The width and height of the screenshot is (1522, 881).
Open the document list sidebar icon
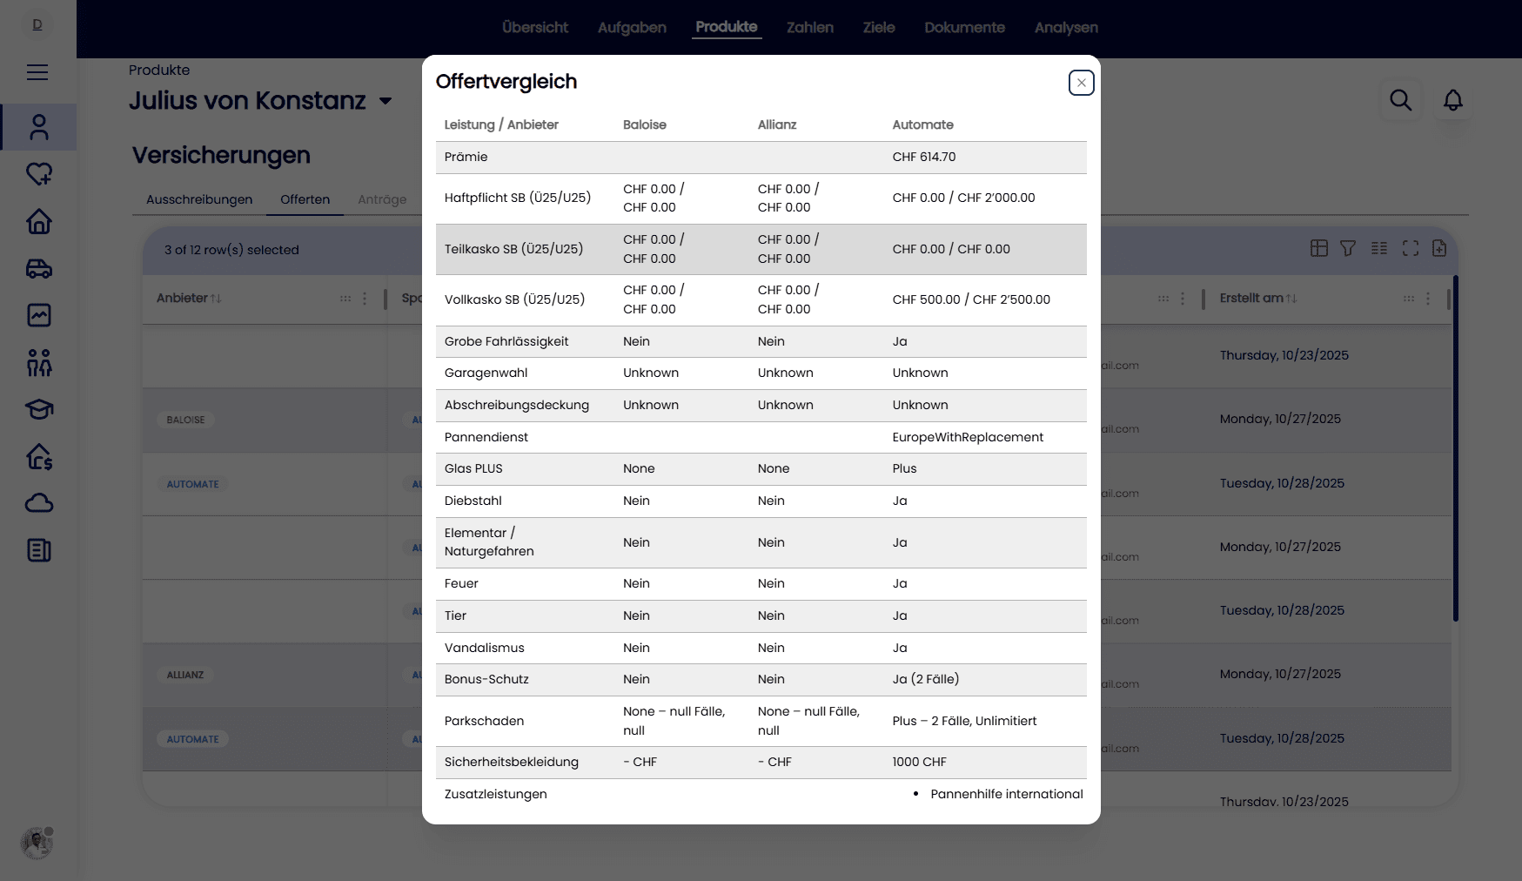39,550
